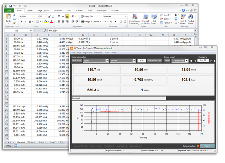Click the Send button under Excel export
The width and height of the screenshot is (225, 163).
pos(167,61)
